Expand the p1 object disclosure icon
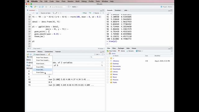 pos(27,65)
